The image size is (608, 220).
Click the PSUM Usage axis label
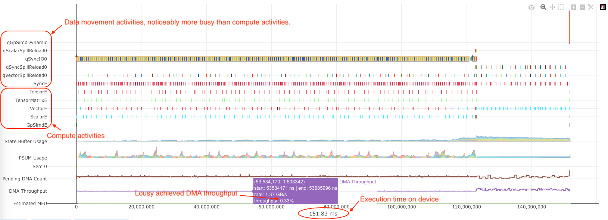(x=33, y=158)
